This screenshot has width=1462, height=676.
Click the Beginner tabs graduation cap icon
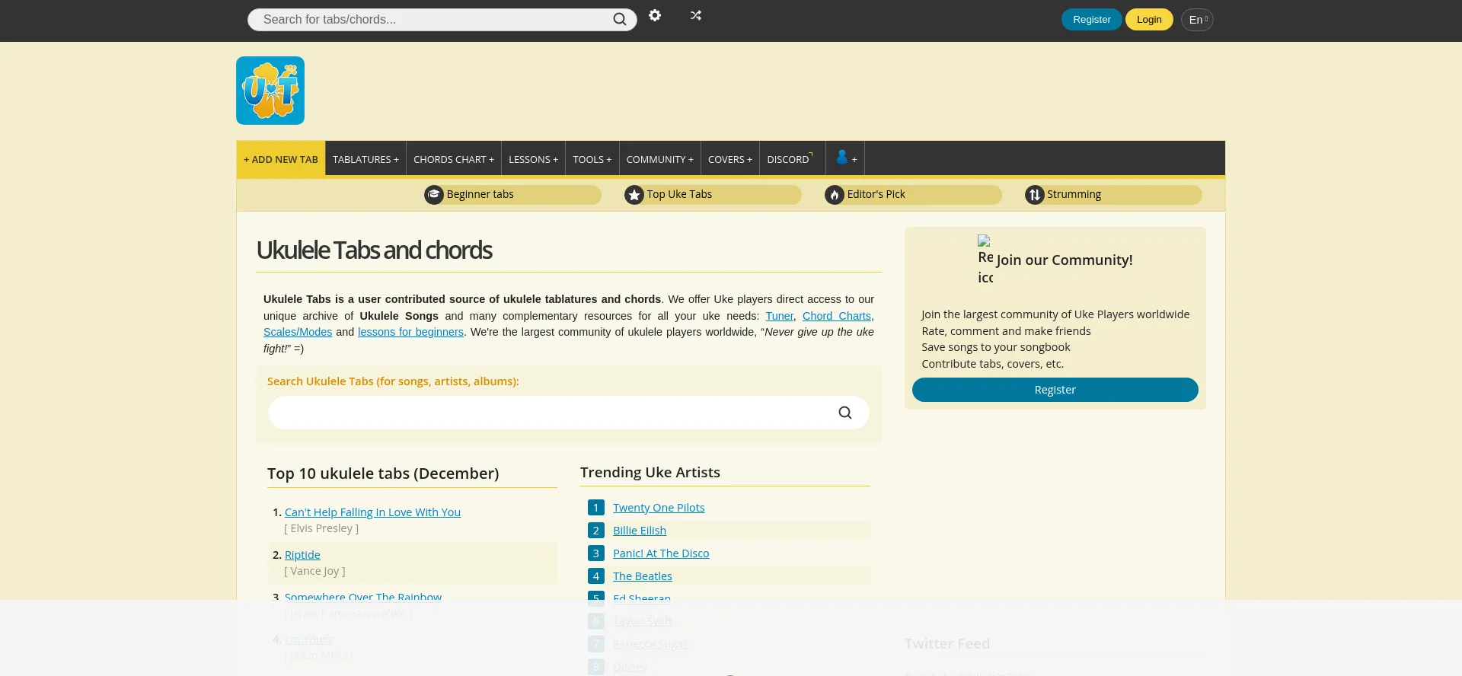coord(434,195)
